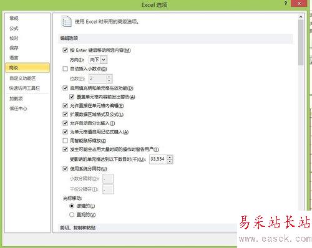Click the help question mark icon
312x248 pixels.
point(286,3)
